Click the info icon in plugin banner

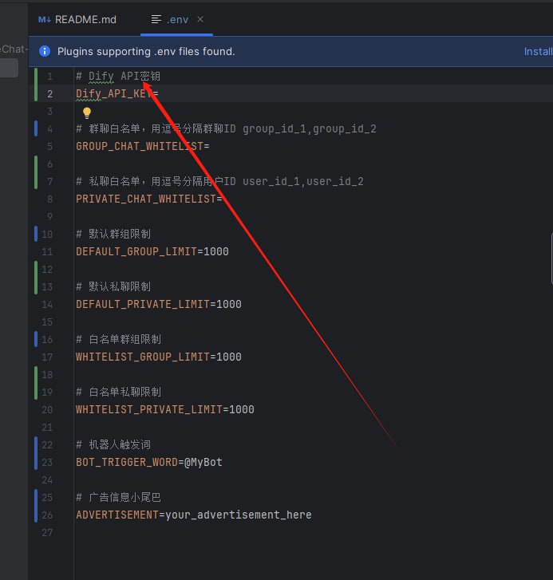pos(44,51)
